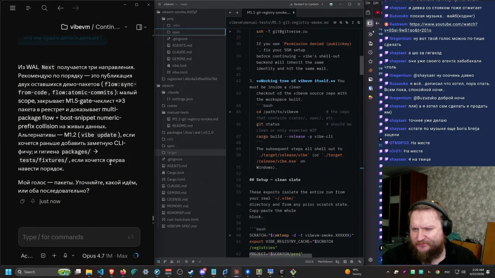This screenshot has height=278, width=495.
Task: Open vibe.toml file in project tree
Action: point(179,72)
